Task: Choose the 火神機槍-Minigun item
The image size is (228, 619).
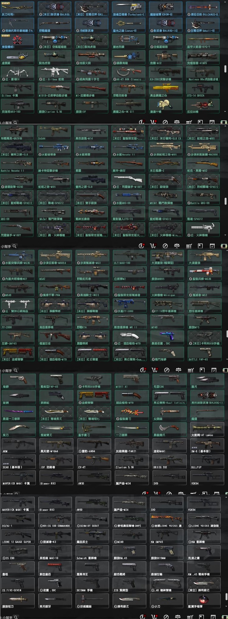Action: (167, 289)
